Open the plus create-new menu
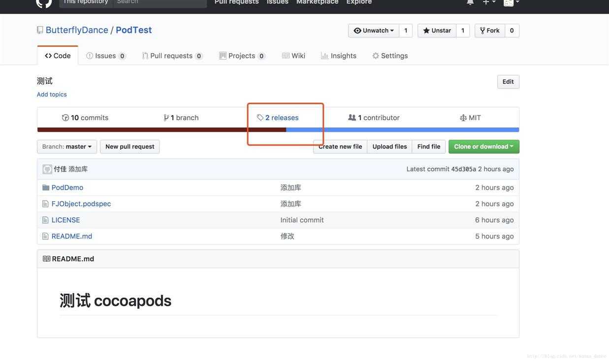 click(x=489, y=2)
